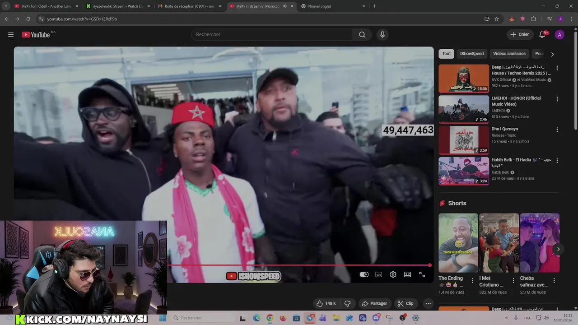578x325 pixels.
Task: Toggle theater mode in the player
Action: coord(407,274)
